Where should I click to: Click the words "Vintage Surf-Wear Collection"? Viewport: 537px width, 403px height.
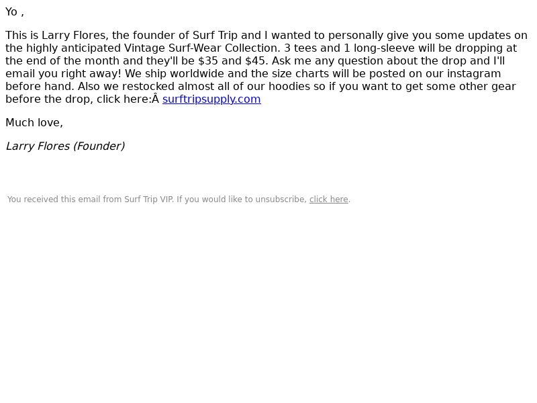pos(202,48)
